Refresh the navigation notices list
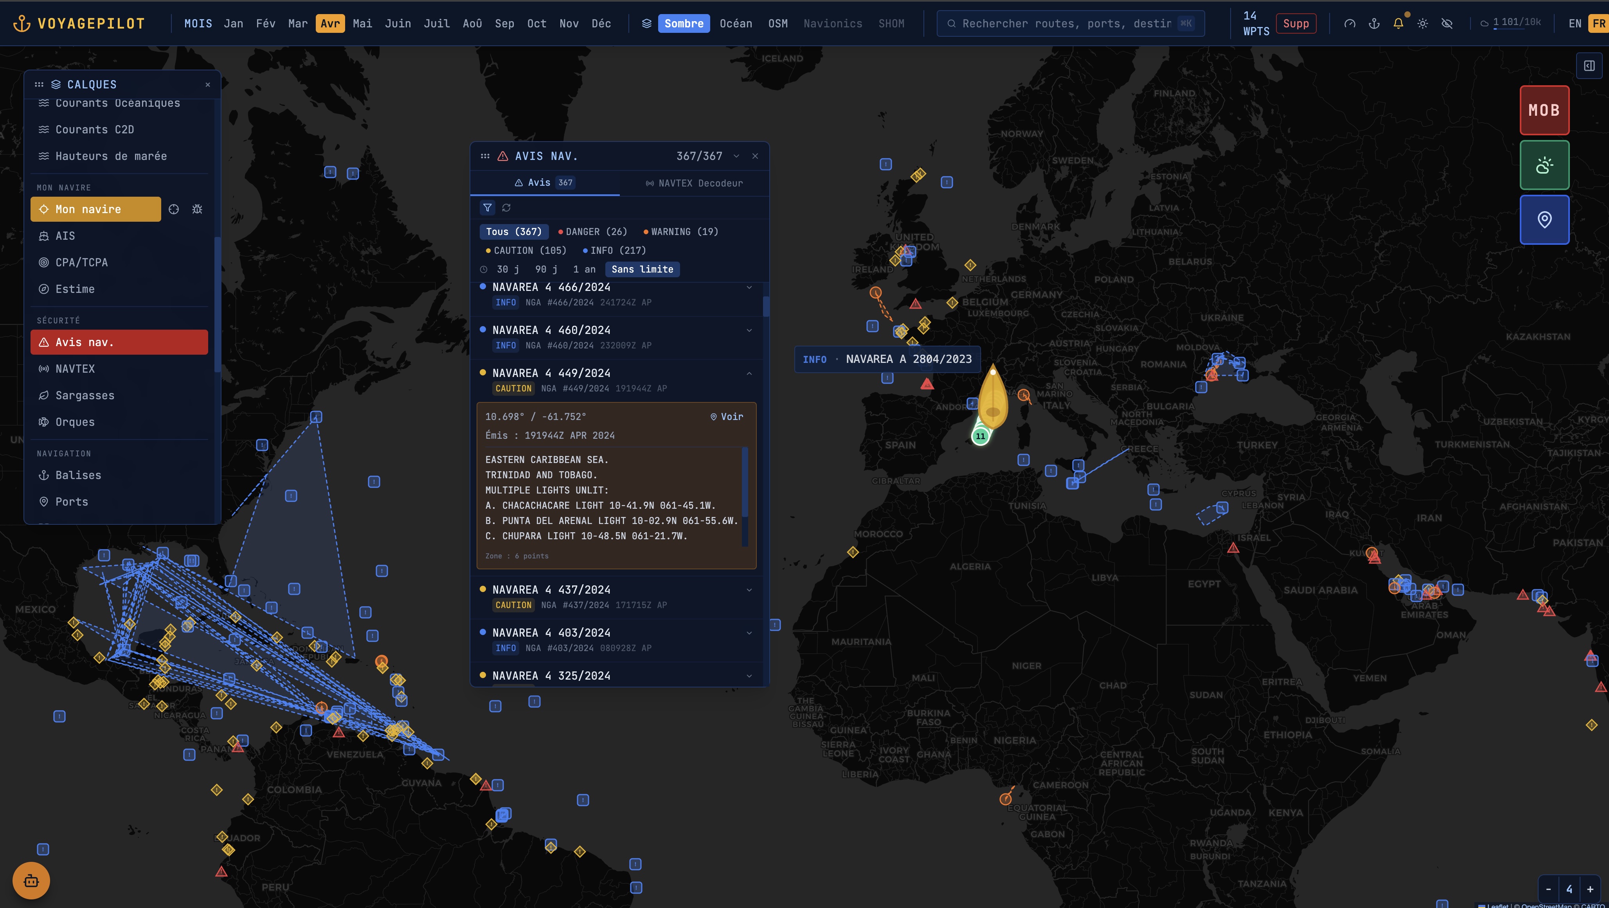Image resolution: width=1609 pixels, height=908 pixels. [x=507, y=208]
